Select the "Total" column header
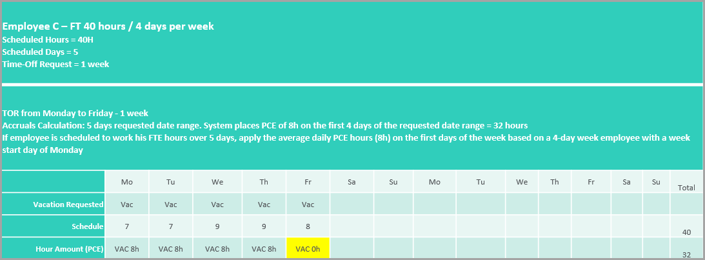 686,188
